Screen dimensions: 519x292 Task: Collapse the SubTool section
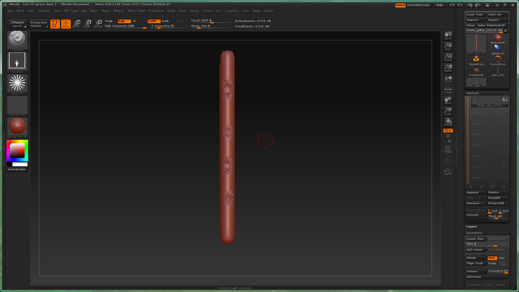point(472,93)
